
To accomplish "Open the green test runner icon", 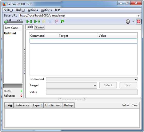I will (x=62, y=21).
